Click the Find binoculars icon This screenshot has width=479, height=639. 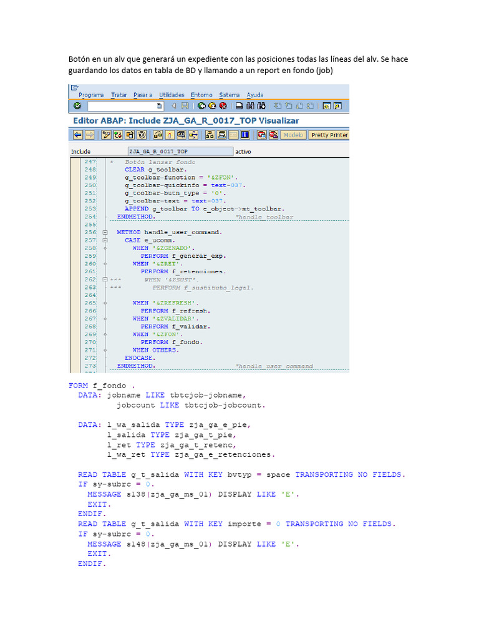[250, 106]
